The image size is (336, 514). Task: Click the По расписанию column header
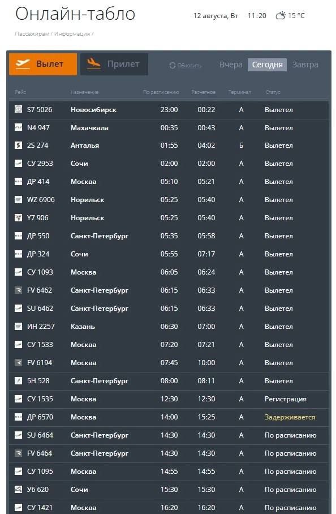pos(161,92)
